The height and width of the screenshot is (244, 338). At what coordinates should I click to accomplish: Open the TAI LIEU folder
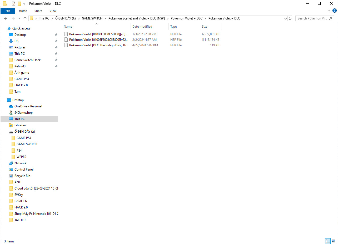20,220
